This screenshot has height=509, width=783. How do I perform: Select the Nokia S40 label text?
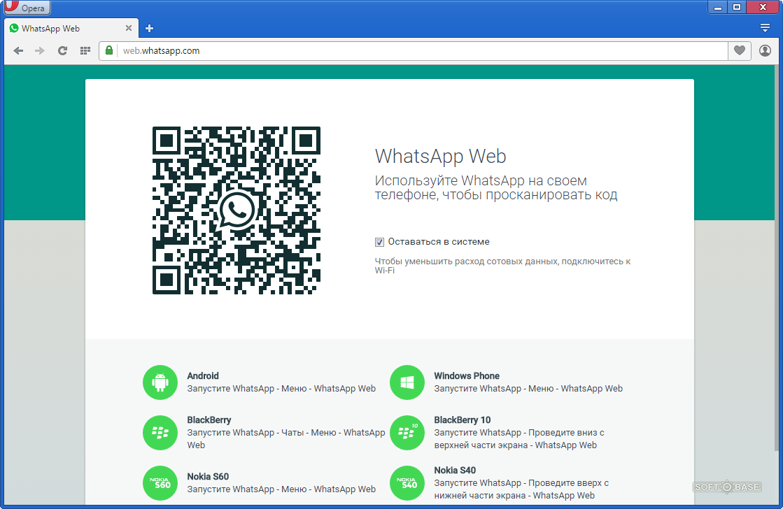[454, 470]
